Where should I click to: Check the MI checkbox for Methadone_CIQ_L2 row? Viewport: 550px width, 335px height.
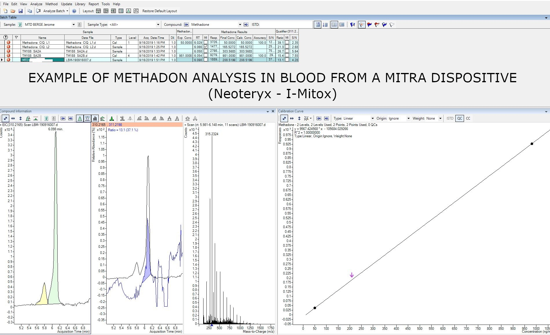coord(206,47)
